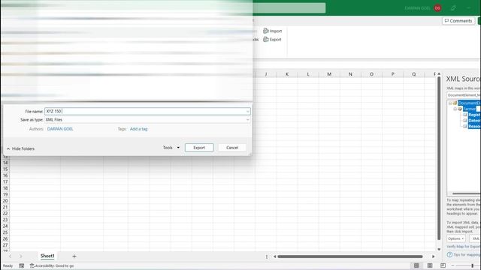Click the horizontal scrollbar thumb of the sheet
481x270 pixels.
pyautogui.click(x=350, y=256)
